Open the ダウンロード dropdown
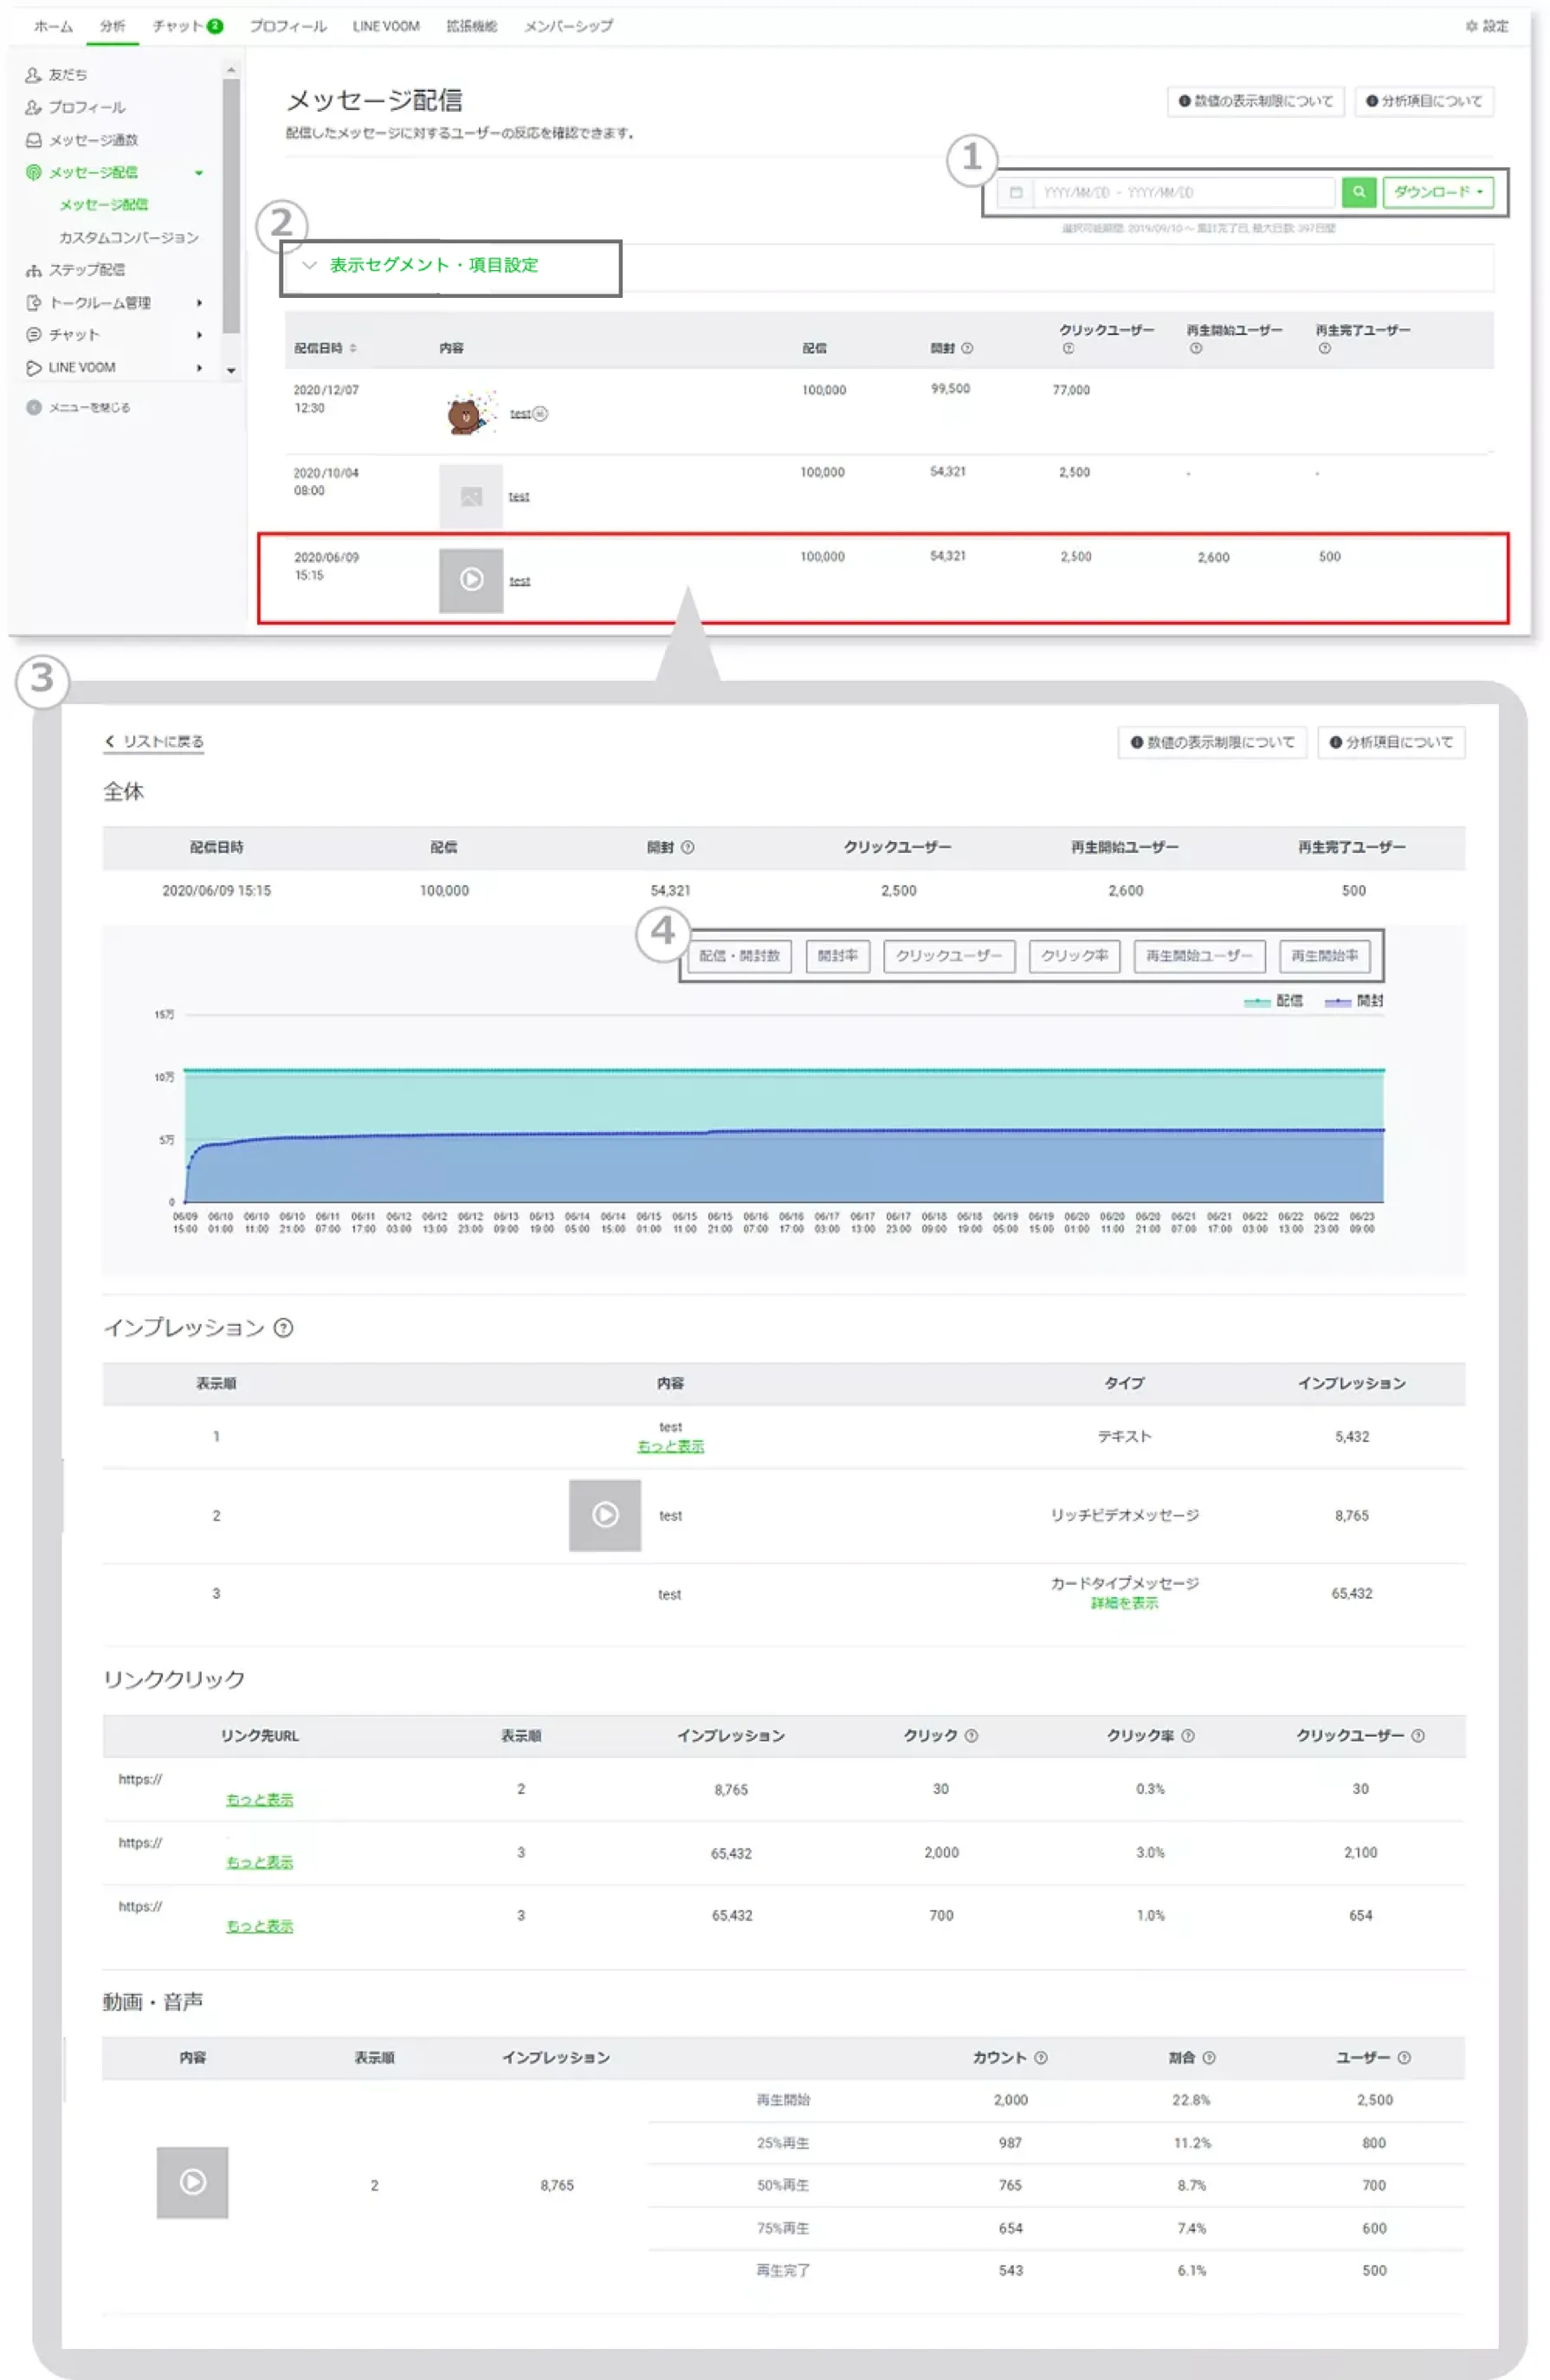 point(1437,192)
